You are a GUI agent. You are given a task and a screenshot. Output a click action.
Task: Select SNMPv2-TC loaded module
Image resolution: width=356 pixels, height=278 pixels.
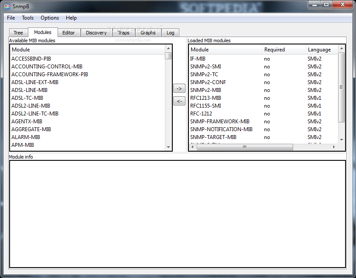coord(204,75)
